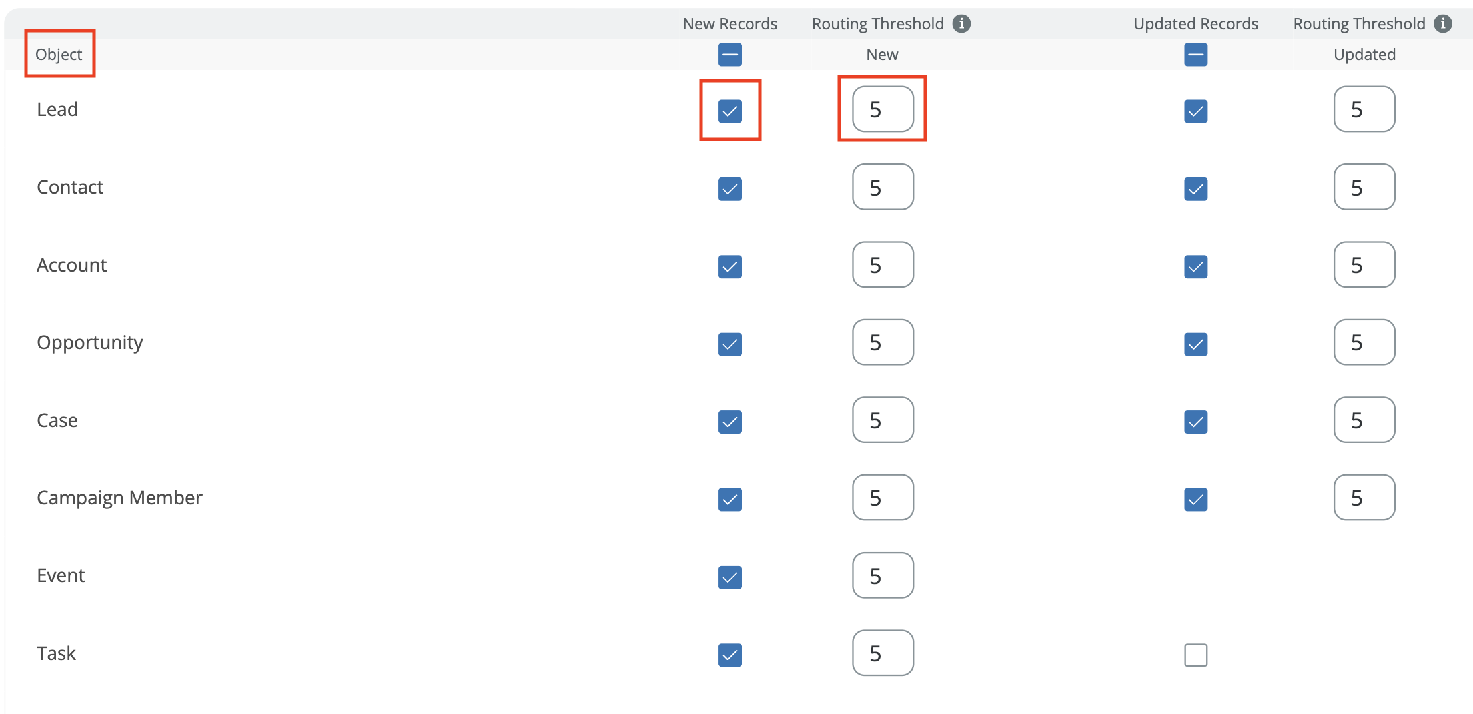
Task: Select Opportunity Updated threshold input box
Action: coord(1364,342)
